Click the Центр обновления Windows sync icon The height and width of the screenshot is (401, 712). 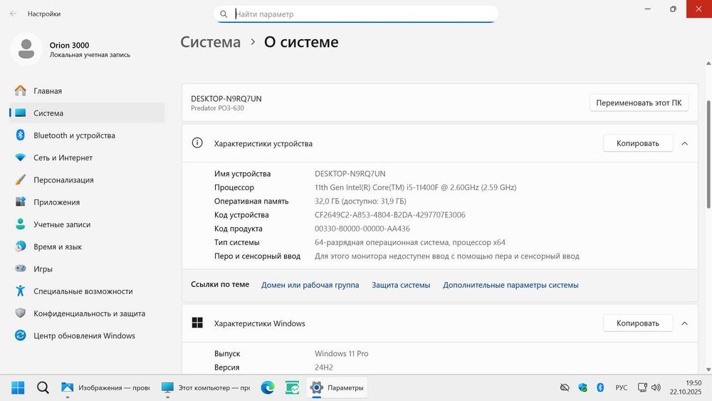(21, 335)
